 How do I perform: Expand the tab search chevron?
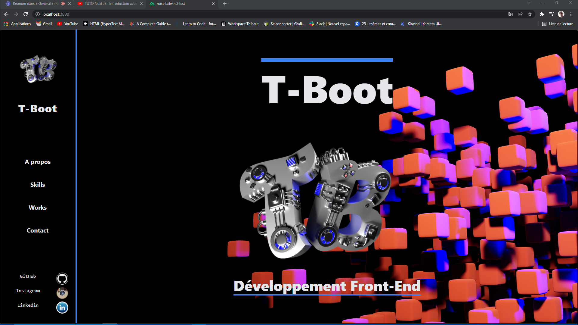[x=529, y=3]
